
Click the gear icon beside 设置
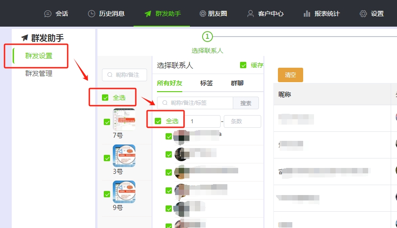coord(363,14)
